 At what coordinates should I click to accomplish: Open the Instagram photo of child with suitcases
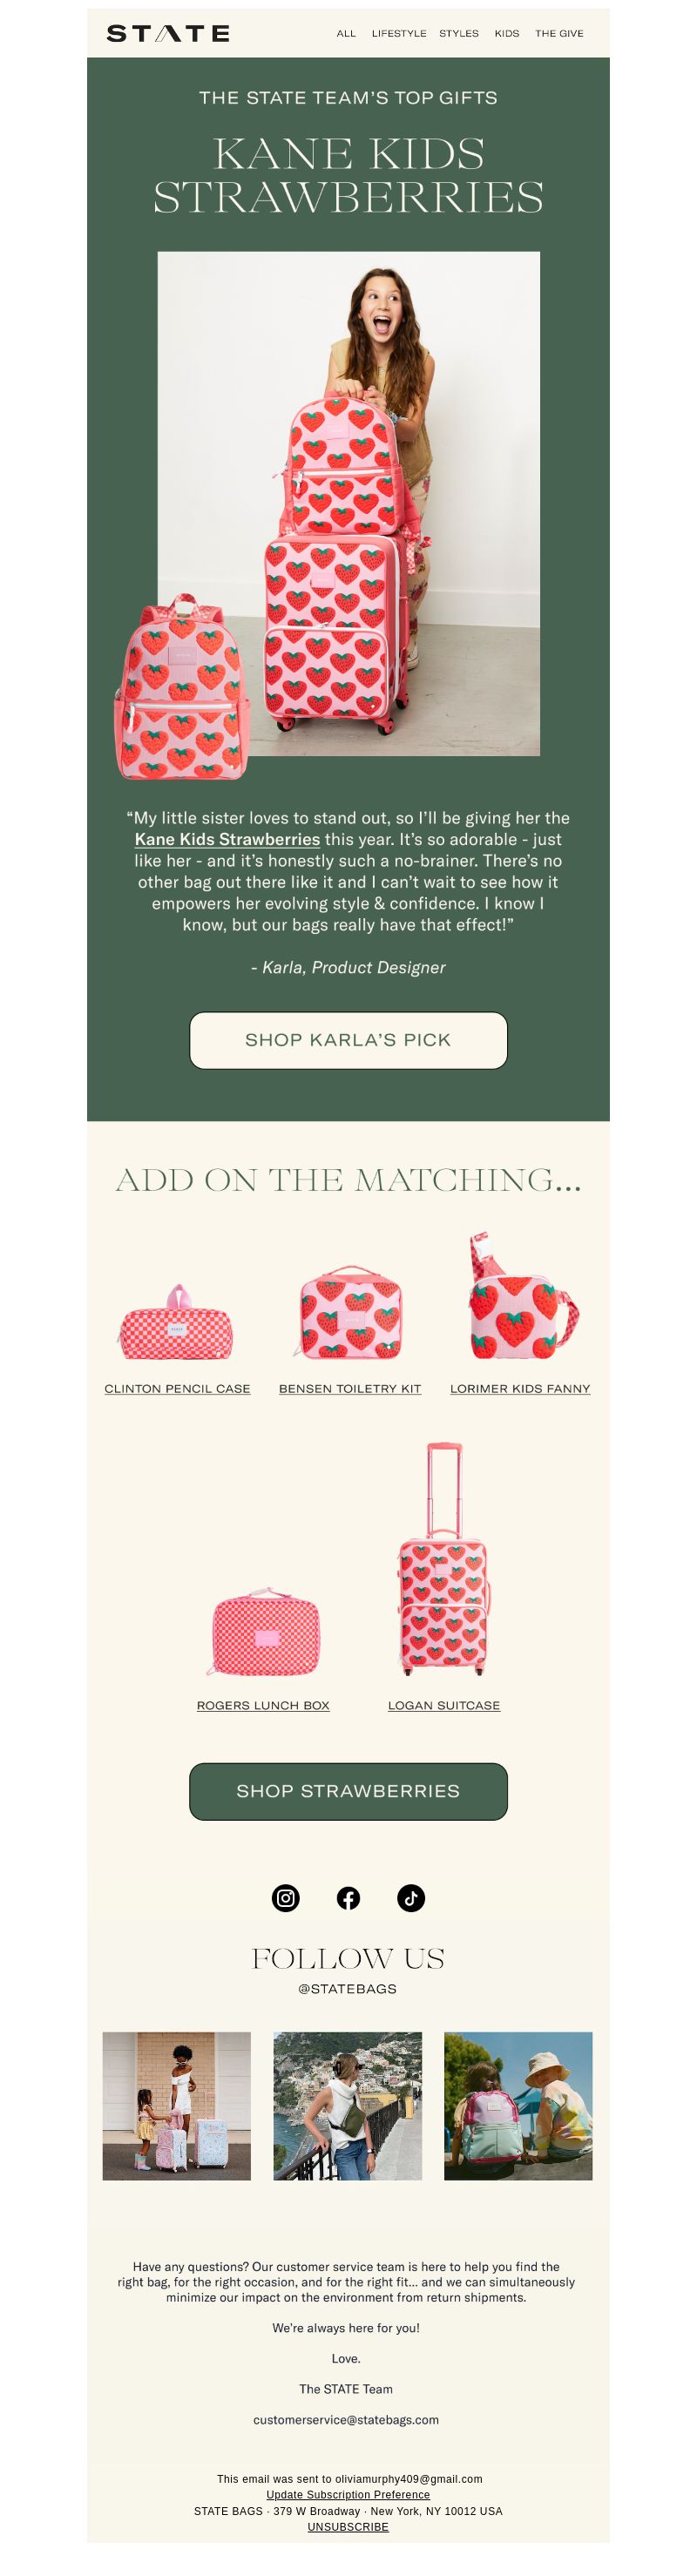[x=177, y=2105]
